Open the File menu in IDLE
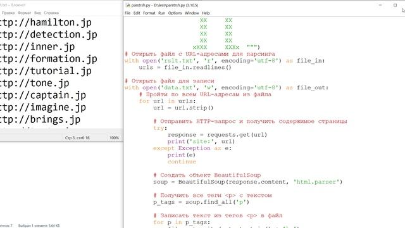This screenshot has height=228, width=405. (x=128, y=13)
